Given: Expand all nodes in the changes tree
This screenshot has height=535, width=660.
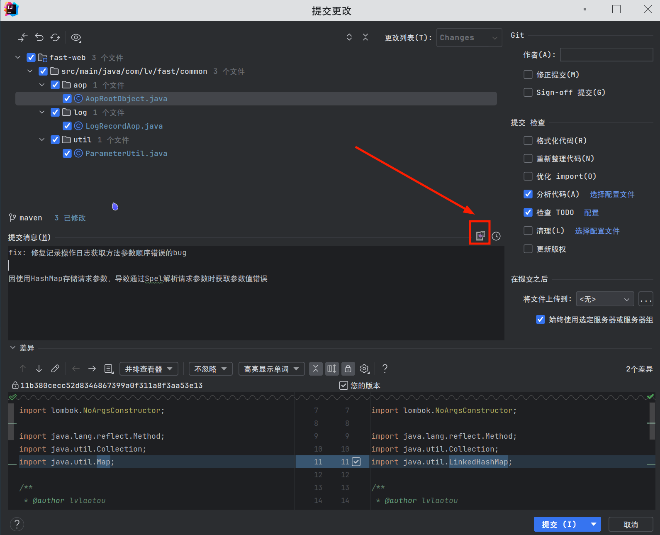Looking at the screenshot, I should [x=349, y=37].
